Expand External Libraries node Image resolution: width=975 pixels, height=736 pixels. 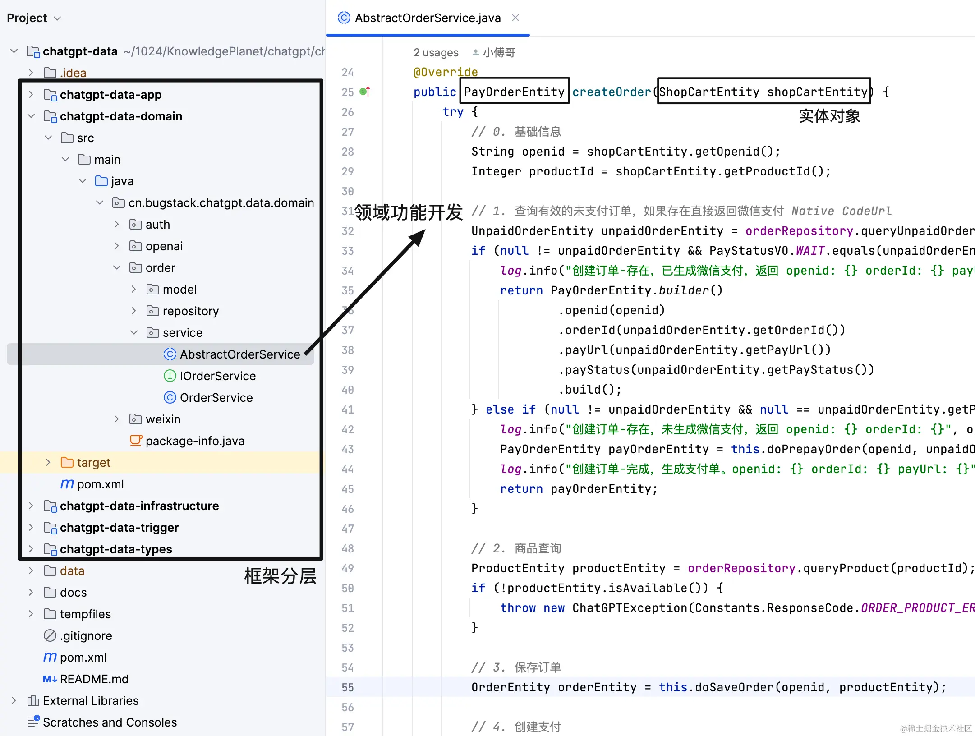coord(14,700)
